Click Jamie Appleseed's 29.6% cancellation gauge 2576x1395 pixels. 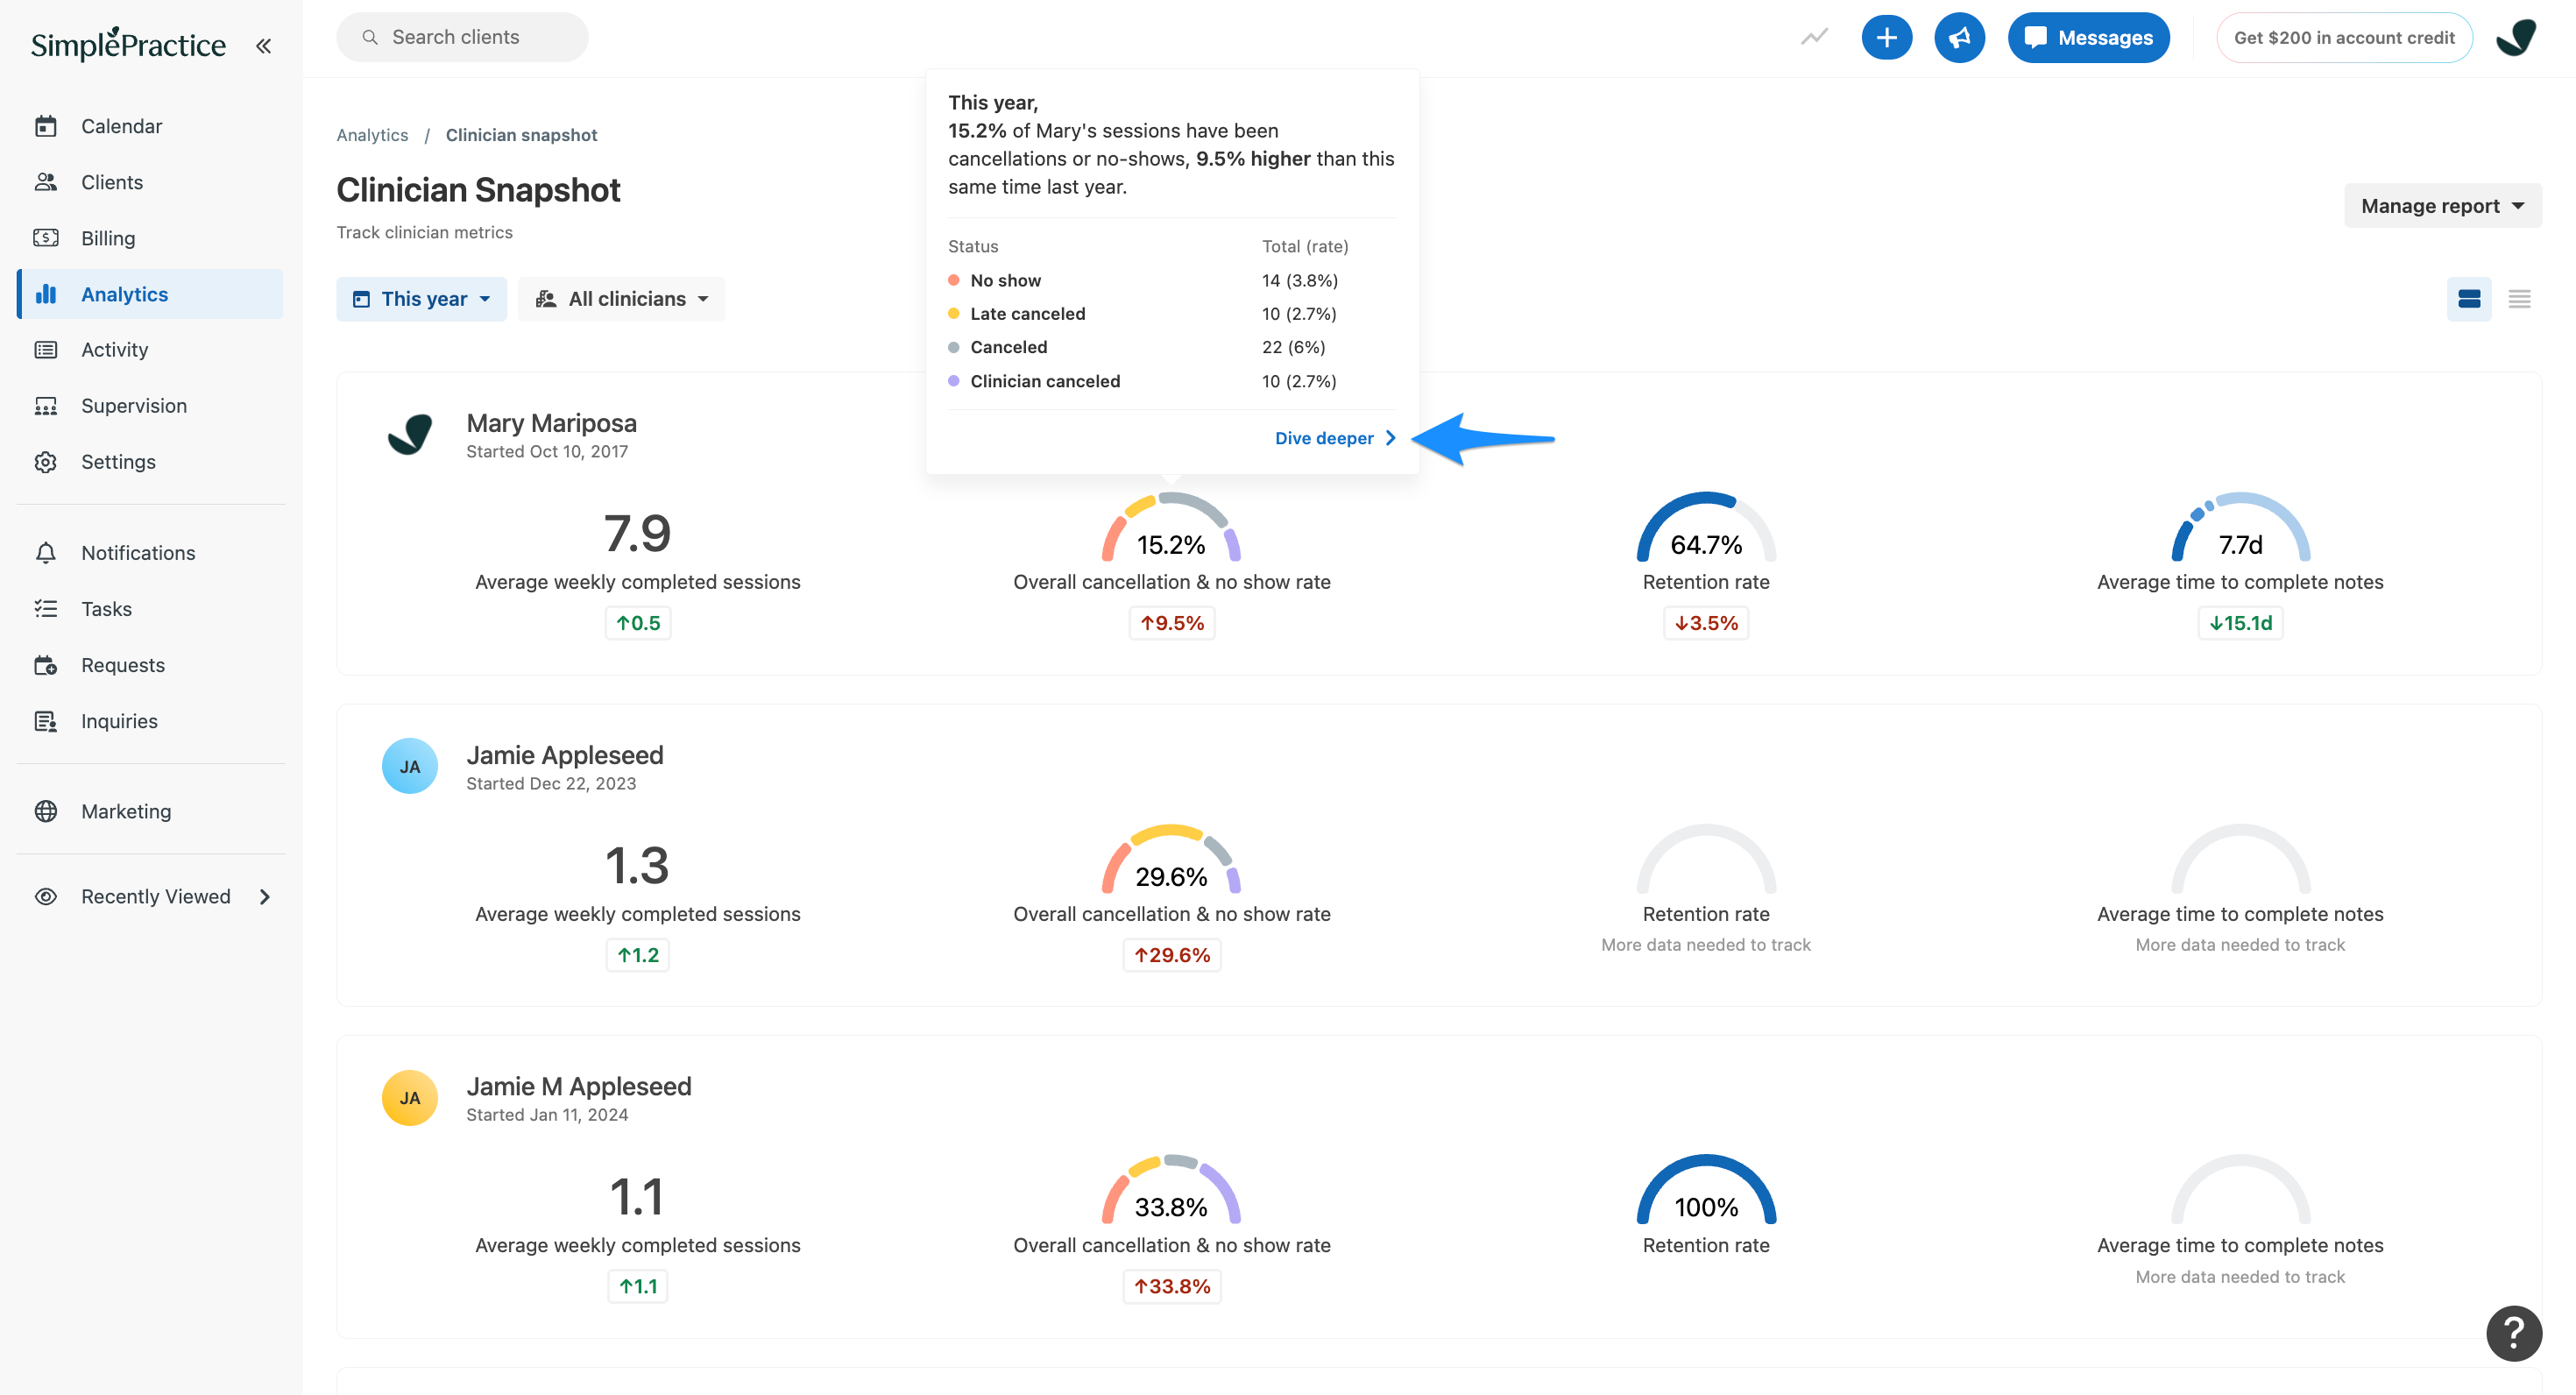coord(1171,859)
